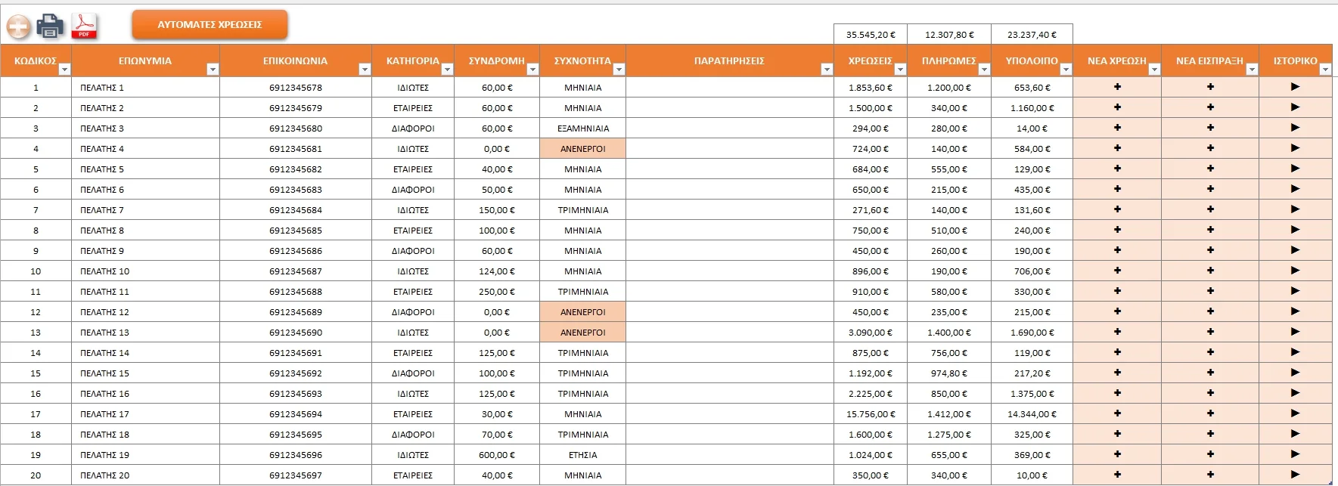This screenshot has height=486, width=1338.
Task: Select the total charges cell 35.545,20 €
Action: [871, 34]
